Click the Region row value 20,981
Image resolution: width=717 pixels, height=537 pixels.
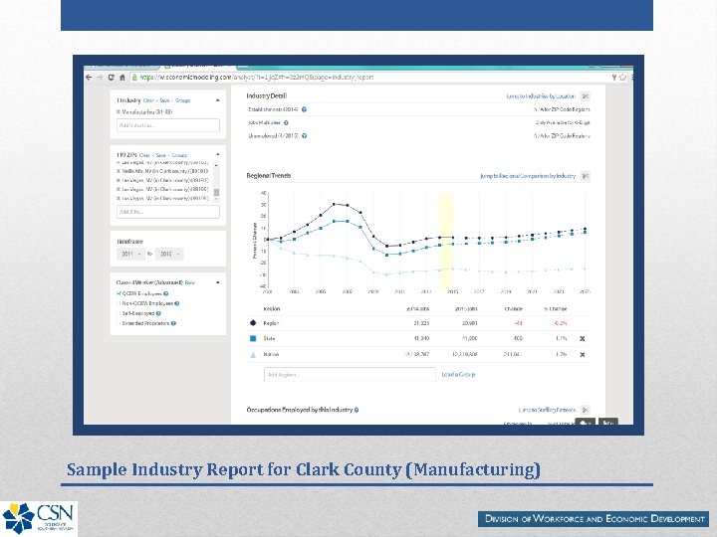[469, 323]
